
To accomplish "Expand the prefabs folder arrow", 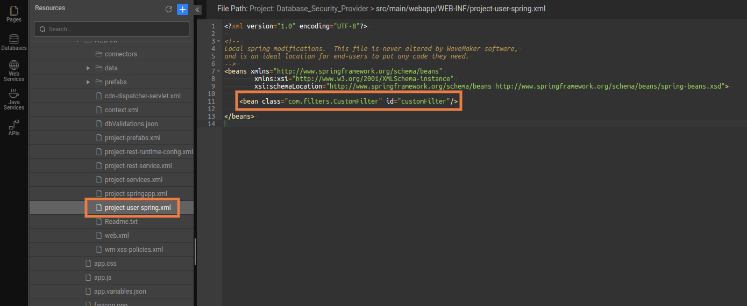I will pyautogui.click(x=88, y=82).
